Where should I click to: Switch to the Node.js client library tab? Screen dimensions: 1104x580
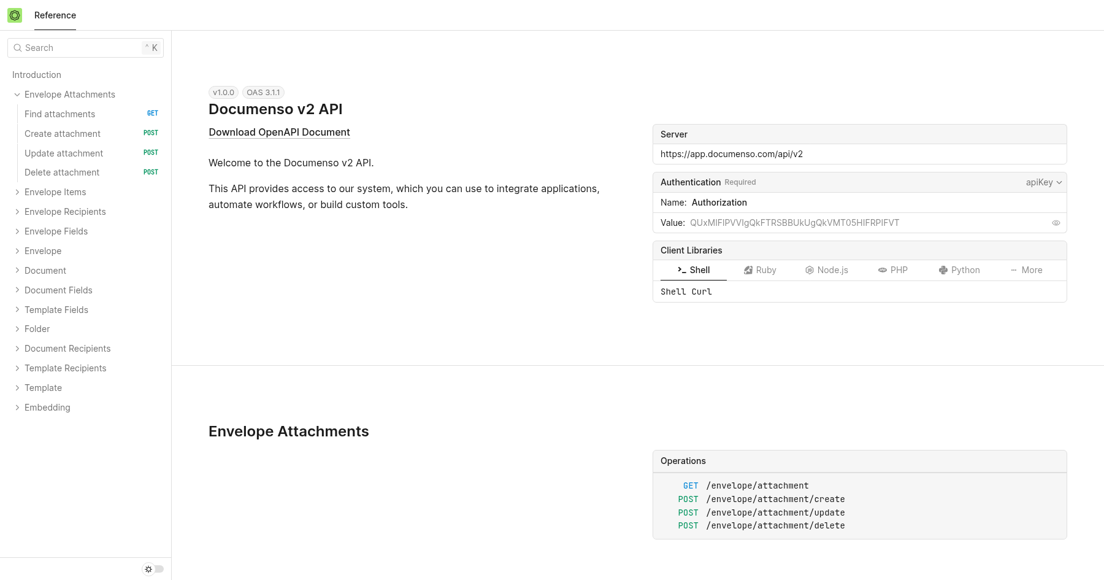pyautogui.click(x=827, y=270)
